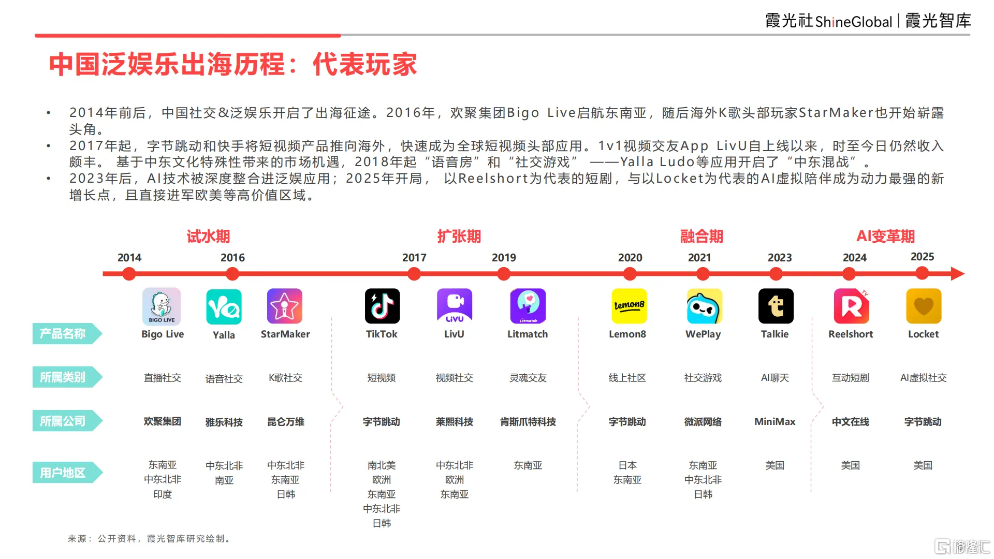Click the 昆仑万维 company name
Viewport: 994px width, 559px height.
(285, 422)
